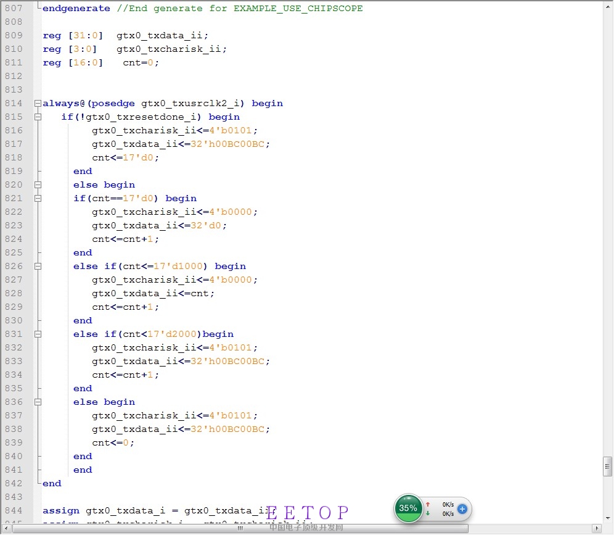The image size is (614, 535).
Task: Click line number 842 in the gutter
Action: coord(13,484)
